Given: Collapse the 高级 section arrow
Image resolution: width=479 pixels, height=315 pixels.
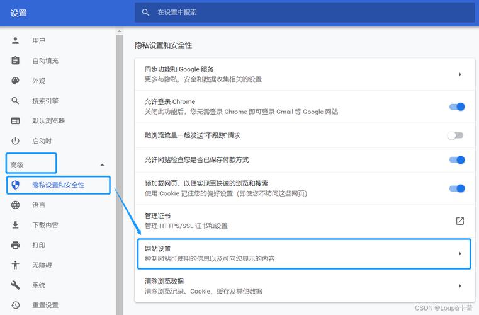Looking at the screenshot, I should pyautogui.click(x=103, y=165).
